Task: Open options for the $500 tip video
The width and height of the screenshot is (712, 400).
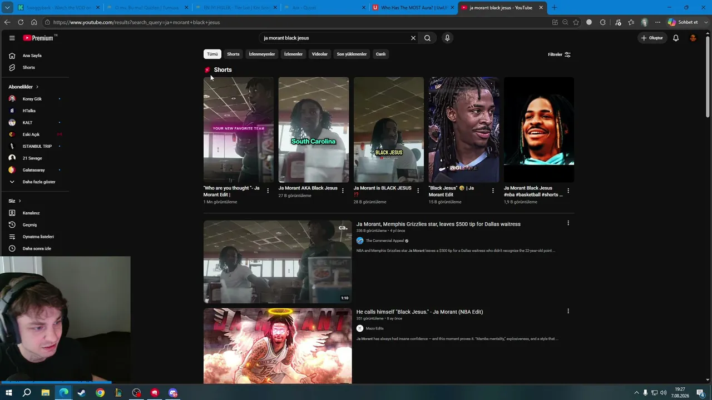Action: (x=568, y=223)
